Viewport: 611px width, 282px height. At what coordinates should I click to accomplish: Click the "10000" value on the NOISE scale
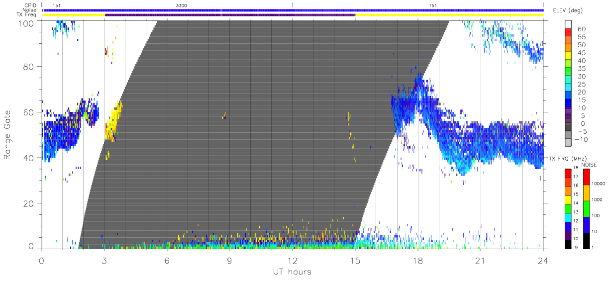click(598, 184)
